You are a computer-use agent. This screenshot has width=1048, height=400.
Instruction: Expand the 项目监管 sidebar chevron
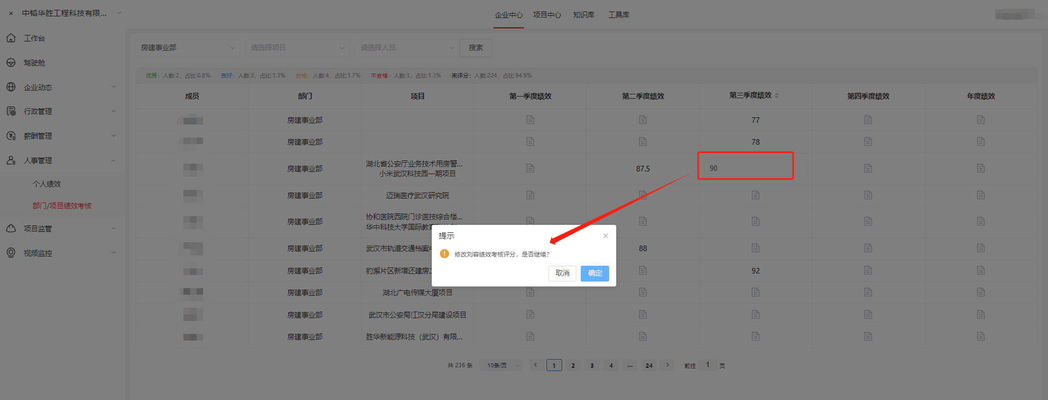pos(114,228)
